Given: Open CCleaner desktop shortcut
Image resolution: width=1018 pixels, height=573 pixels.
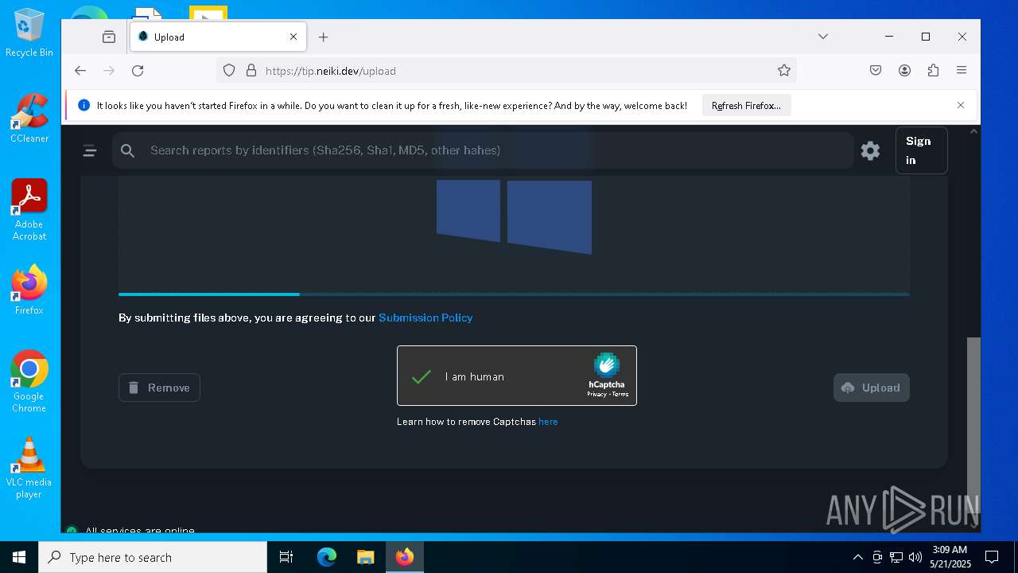Looking at the screenshot, I should click(29, 119).
